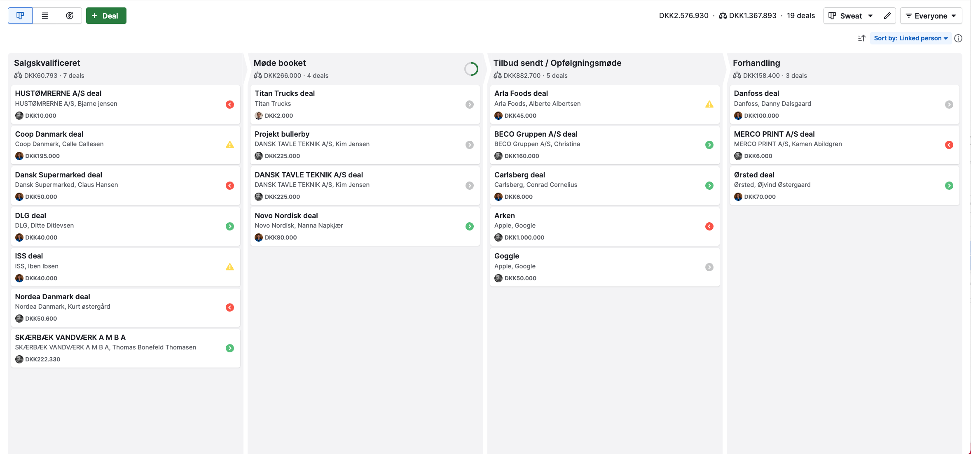Switch to list view
This screenshot has width=971, height=454.
[x=45, y=16]
